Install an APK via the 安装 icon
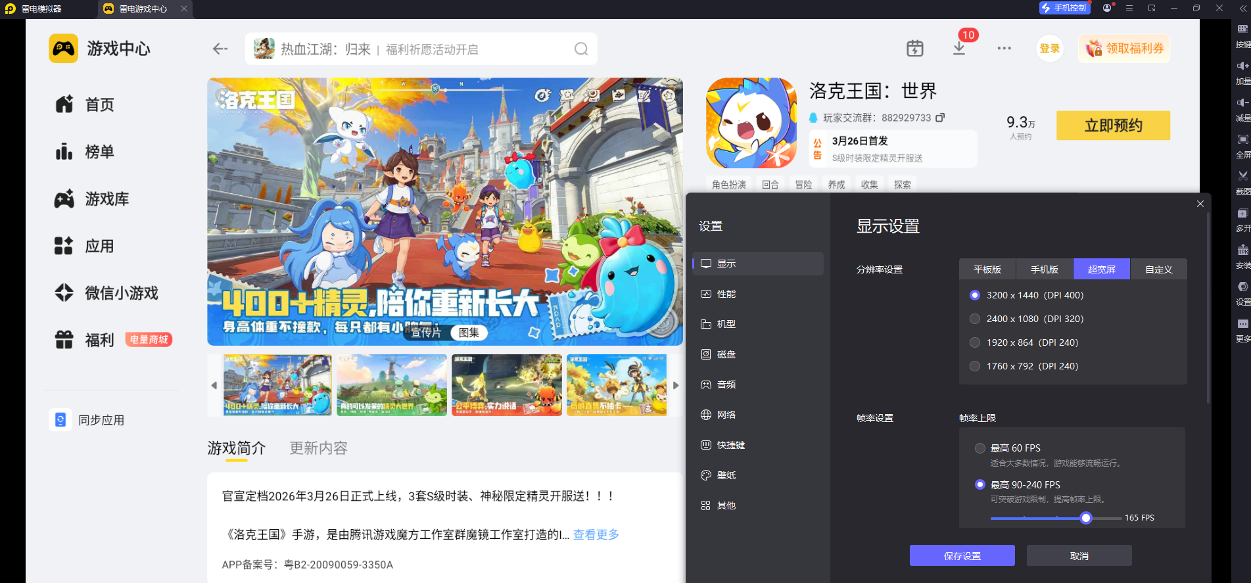 click(1242, 250)
